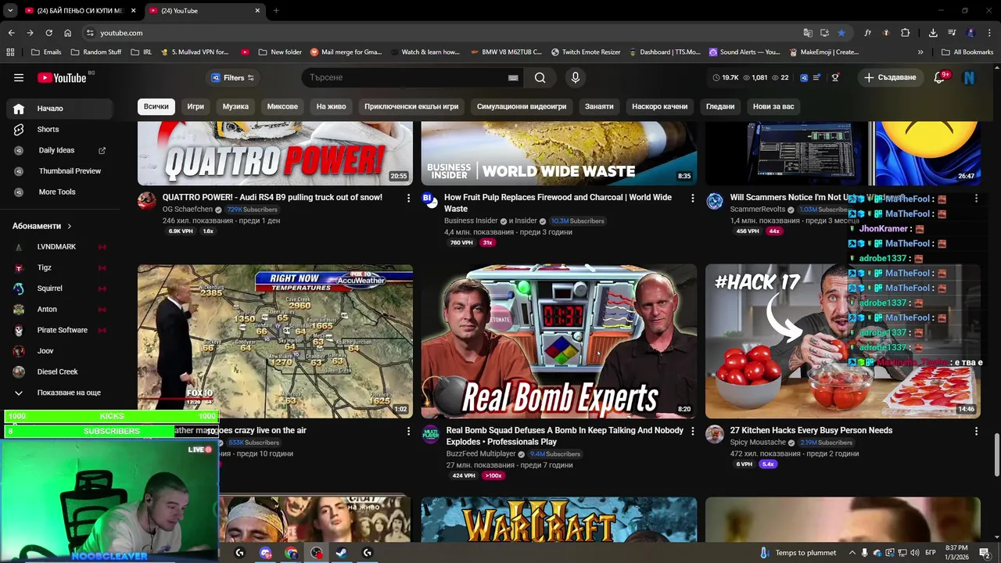The width and height of the screenshot is (1001, 563).
Task: Open Chrome downloads icon
Action: (933, 33)
